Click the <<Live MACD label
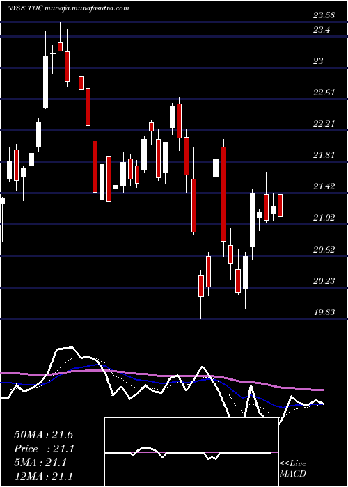Image resolution: width=348 pixels, height=487 pixels. (x=293, y=468)
